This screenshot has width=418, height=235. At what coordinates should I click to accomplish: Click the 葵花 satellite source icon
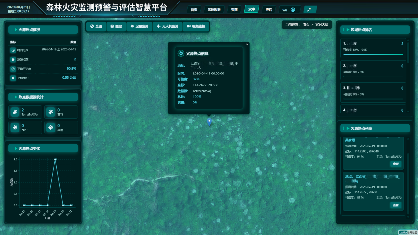coord(51,112)
